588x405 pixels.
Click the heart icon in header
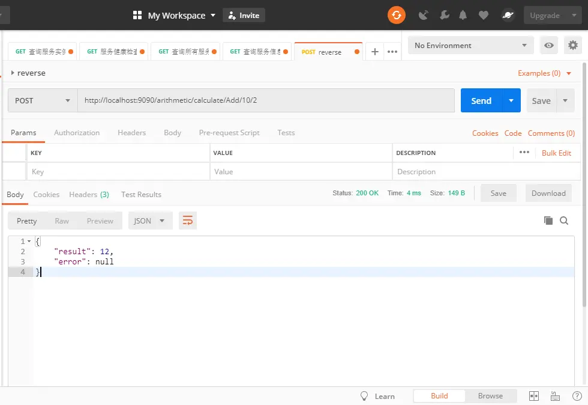point(484,16)
